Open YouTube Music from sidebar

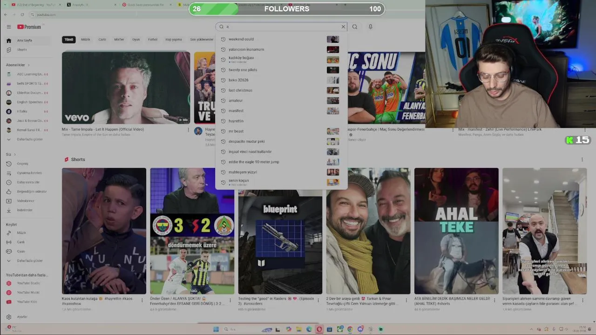coord(28,292)
